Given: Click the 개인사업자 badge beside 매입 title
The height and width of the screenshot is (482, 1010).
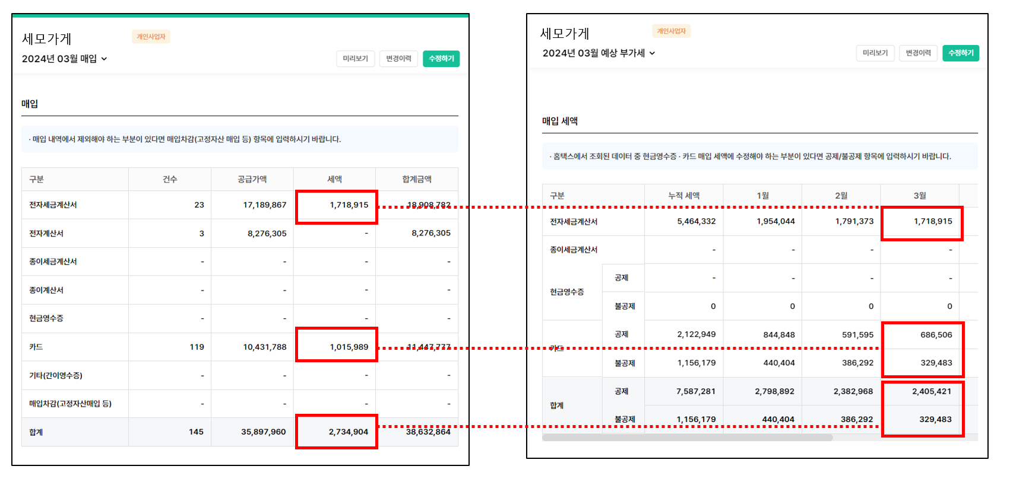Looking at the screenshot, I should coord(151,37).
